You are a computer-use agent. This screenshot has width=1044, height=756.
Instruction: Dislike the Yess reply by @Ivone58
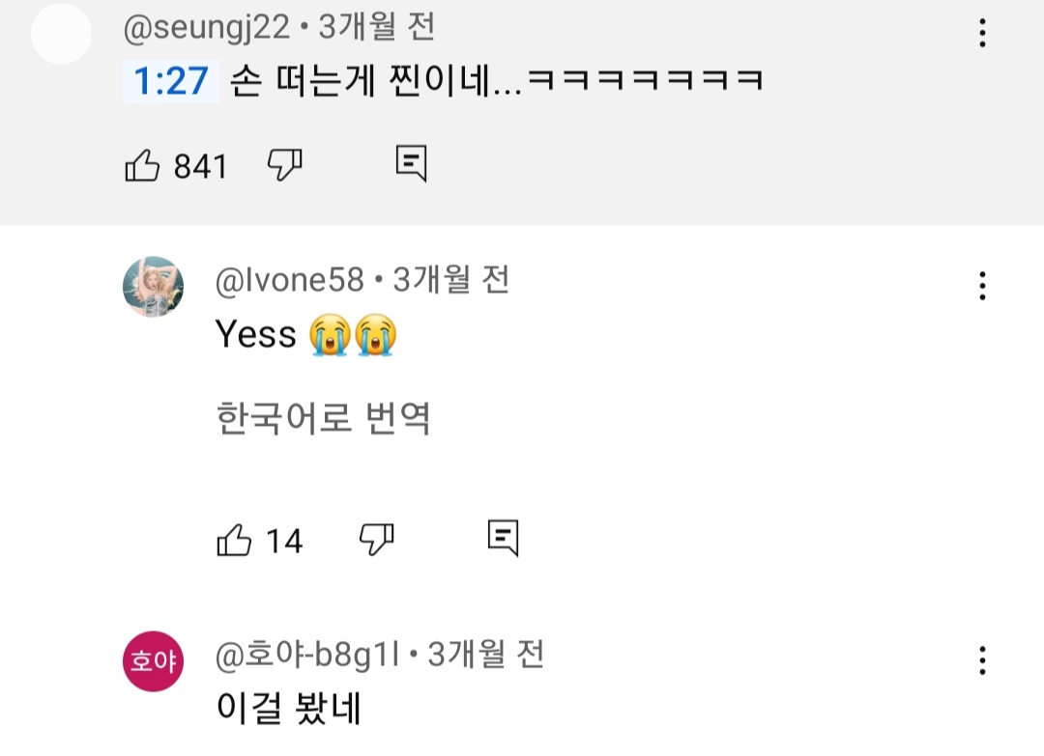pos(376,538)
